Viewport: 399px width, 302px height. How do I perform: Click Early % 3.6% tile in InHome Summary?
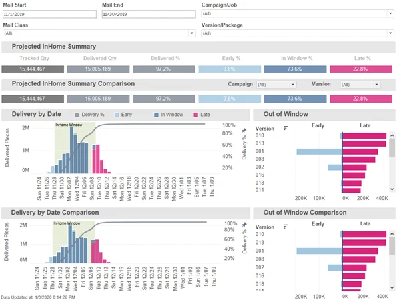230,69
